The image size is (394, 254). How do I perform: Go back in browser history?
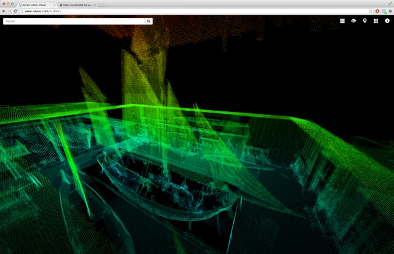click(x=4, y=11)
